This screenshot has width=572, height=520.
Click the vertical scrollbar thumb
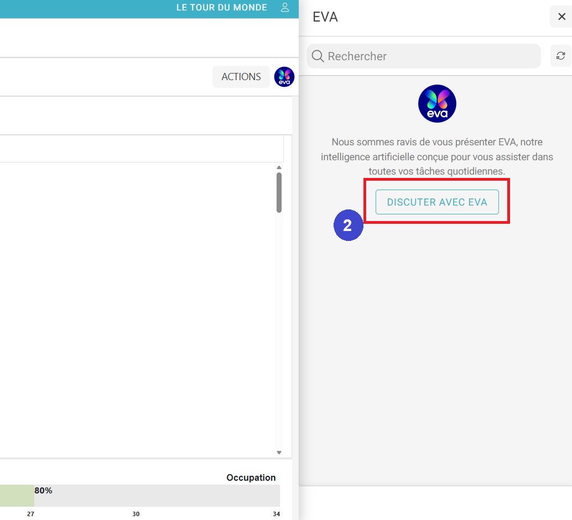click(279, 192)
